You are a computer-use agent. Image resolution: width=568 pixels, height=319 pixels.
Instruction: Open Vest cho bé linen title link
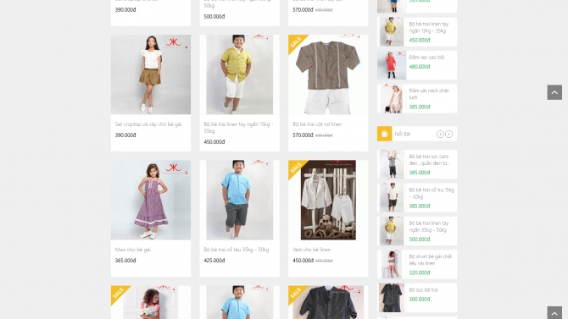pyautogui.click(x=311, y=250)
